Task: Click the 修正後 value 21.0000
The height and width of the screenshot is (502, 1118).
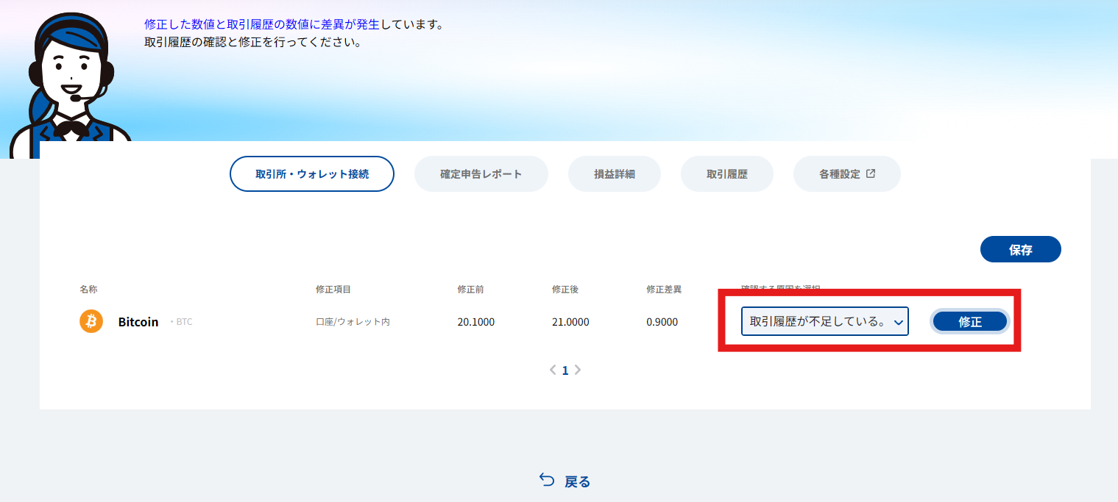Action: 570,322
